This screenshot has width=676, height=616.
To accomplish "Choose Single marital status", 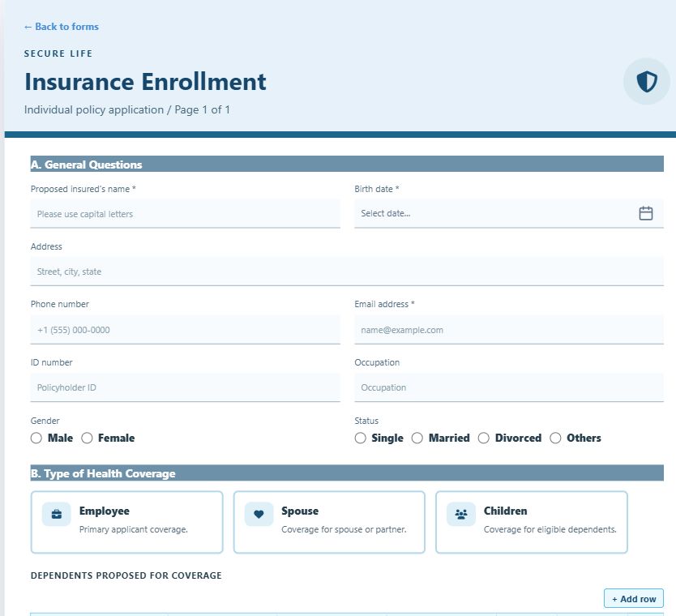I will tap(361, 438).
